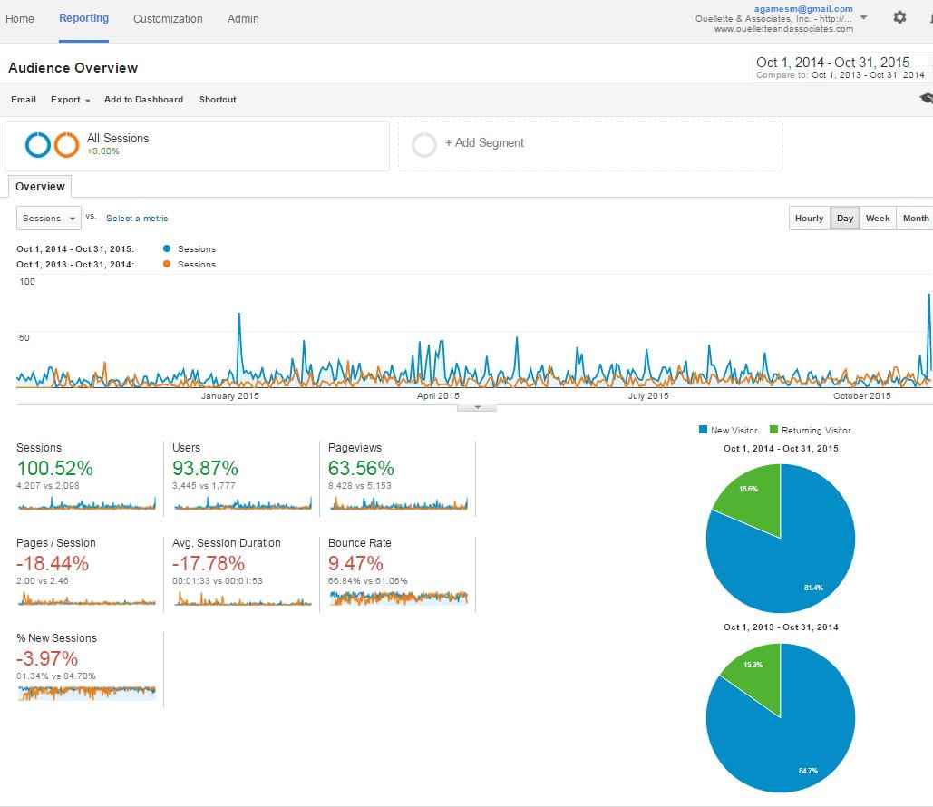The width and height of the screenshot is (933, 807).
Task: Open the Admin tab
Action: 243,19
